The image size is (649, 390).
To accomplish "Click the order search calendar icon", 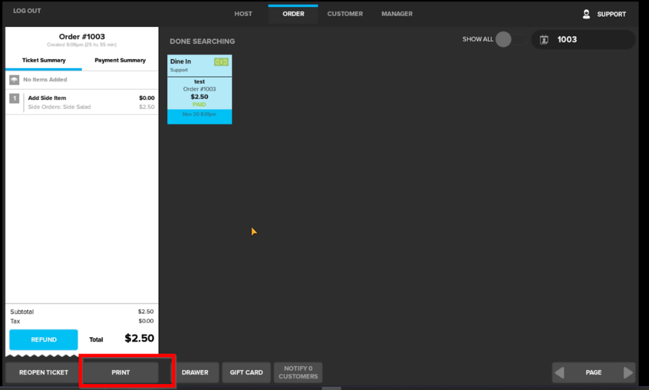I will point(544,40).
